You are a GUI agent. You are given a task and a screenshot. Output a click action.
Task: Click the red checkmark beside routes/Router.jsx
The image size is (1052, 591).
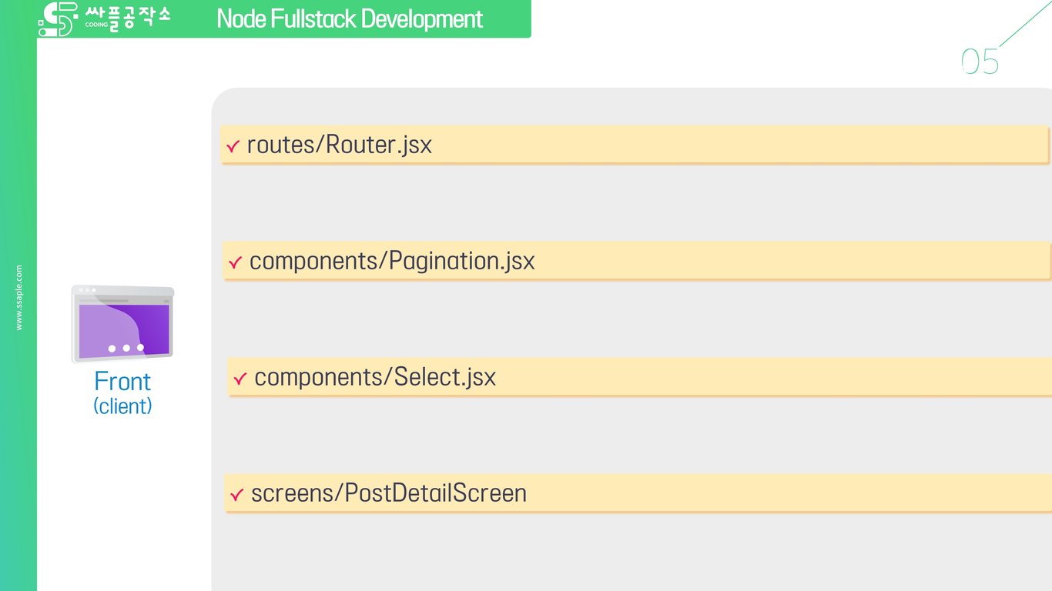pos(233,146)
